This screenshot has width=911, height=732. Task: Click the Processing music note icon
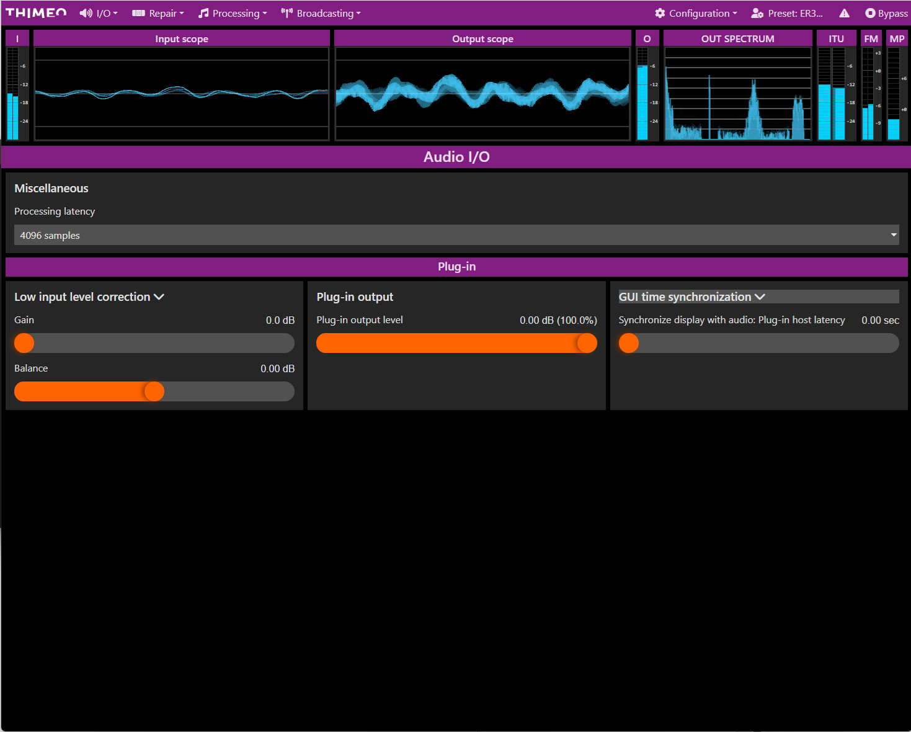(203, 13)
